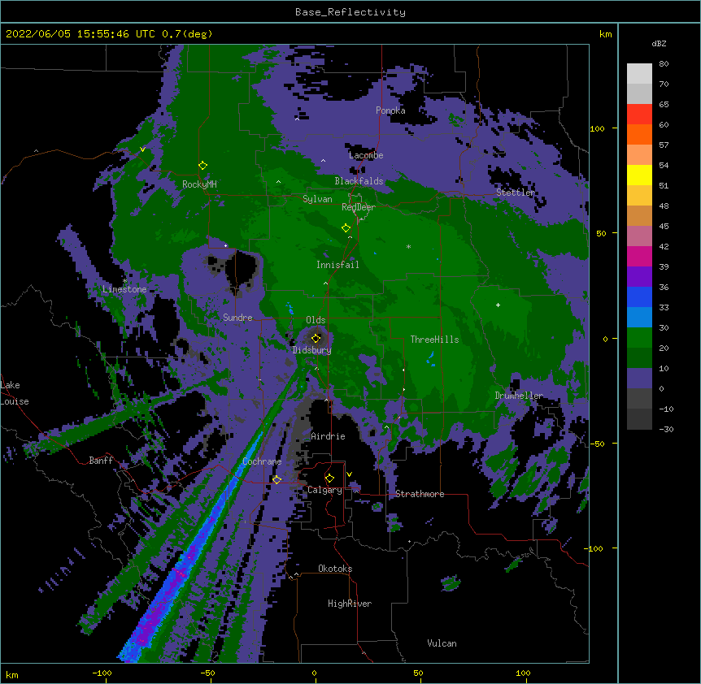Pick the bright yellow 54 dBZ legend swatch
Screen dimensions: 701x684
point(639,175)
